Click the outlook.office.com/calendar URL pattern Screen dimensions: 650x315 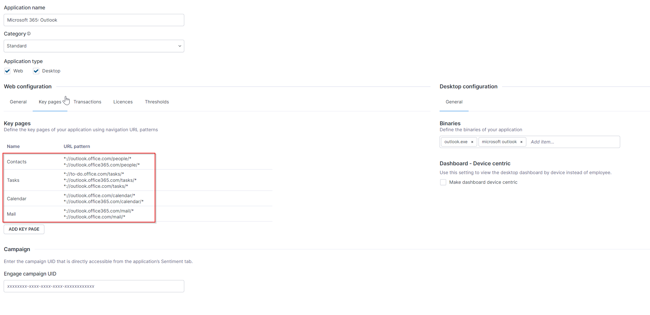click(x=100, y=195)
